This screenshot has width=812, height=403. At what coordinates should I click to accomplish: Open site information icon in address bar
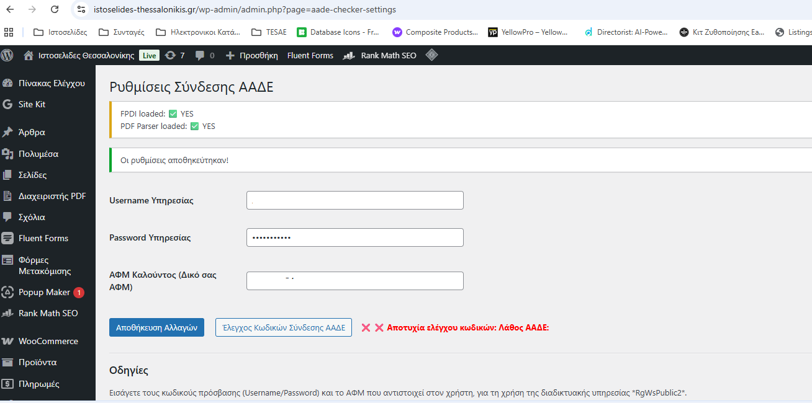pyautogui.click(x=81, y=9)
